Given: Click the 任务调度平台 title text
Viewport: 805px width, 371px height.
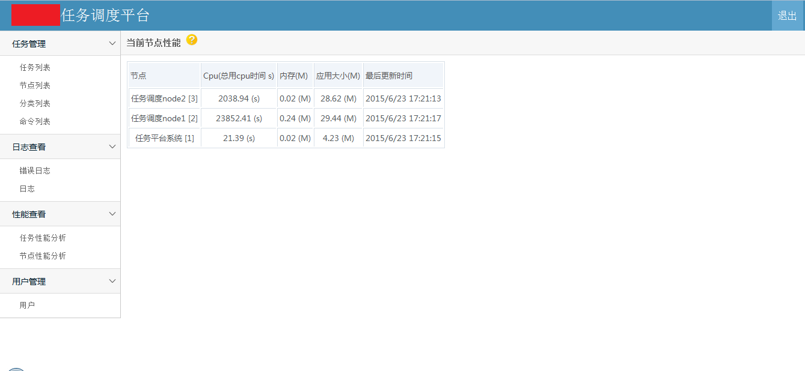Looking at the screenshot, I should click(105, 16).
